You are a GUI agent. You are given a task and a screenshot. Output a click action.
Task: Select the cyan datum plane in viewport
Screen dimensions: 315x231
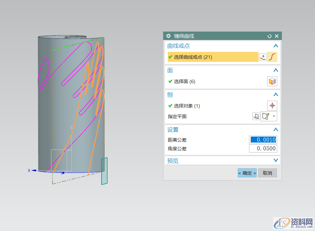pyautogui.click(x=104, y=171)
